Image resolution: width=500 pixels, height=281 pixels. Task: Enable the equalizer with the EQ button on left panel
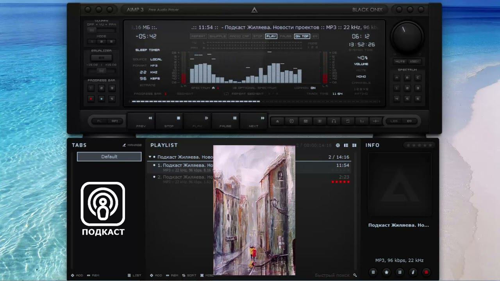click(102, 58)
